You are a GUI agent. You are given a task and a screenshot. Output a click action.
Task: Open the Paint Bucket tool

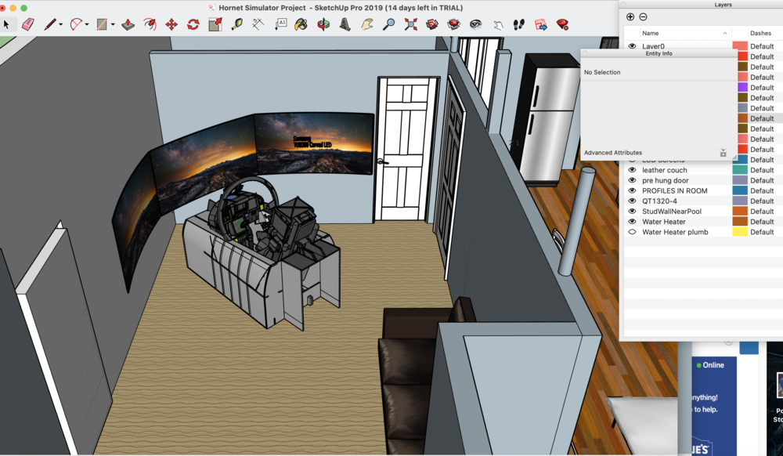pyautogui.click(x=300, y=24)
